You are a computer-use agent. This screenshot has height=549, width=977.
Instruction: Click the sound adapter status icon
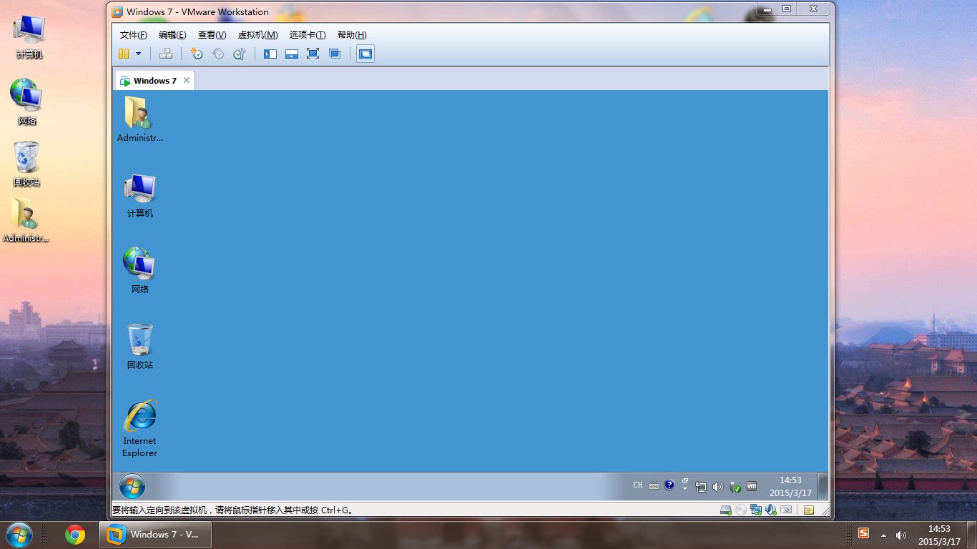[x=770, y=510]
